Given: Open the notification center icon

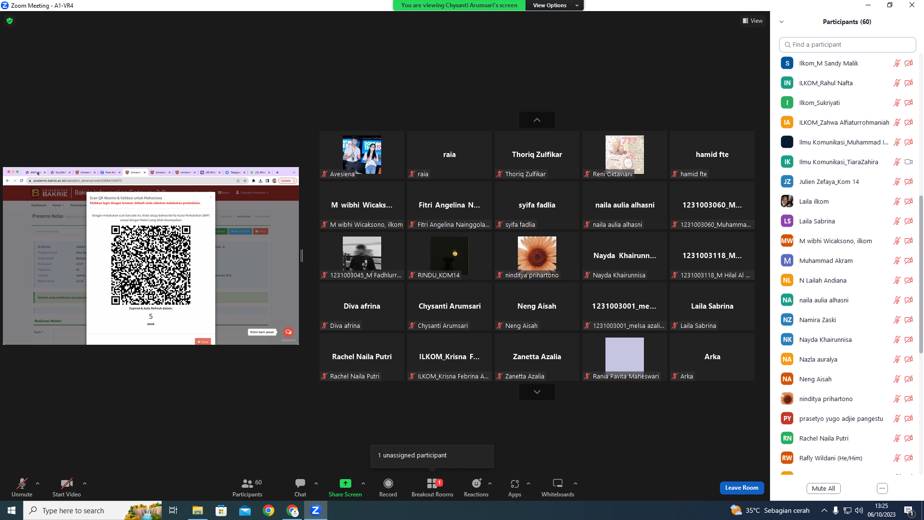Looking at the screenshot, I should pyautogui.click(x=909, y=510).
